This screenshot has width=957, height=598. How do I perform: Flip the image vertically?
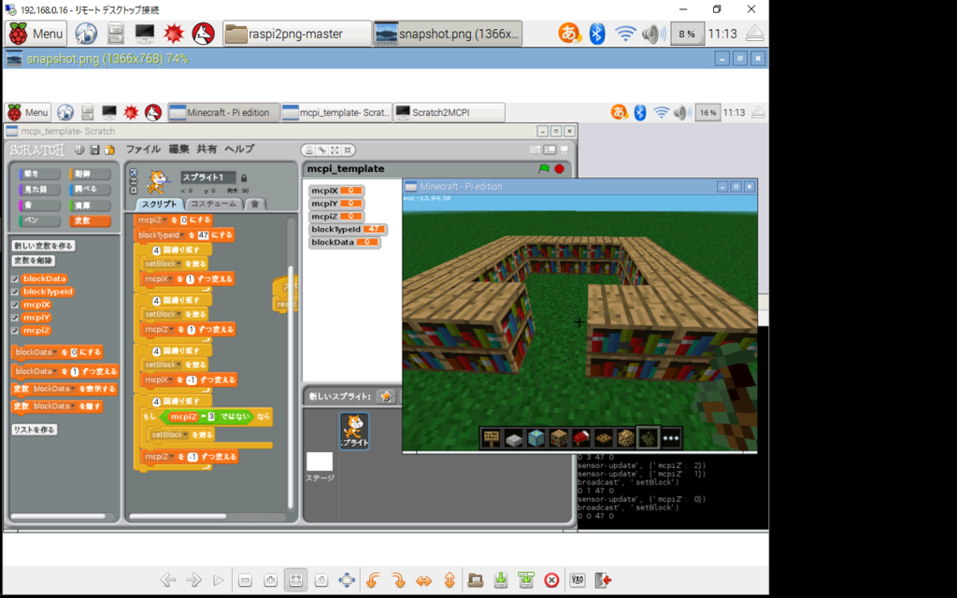[450, 580]
